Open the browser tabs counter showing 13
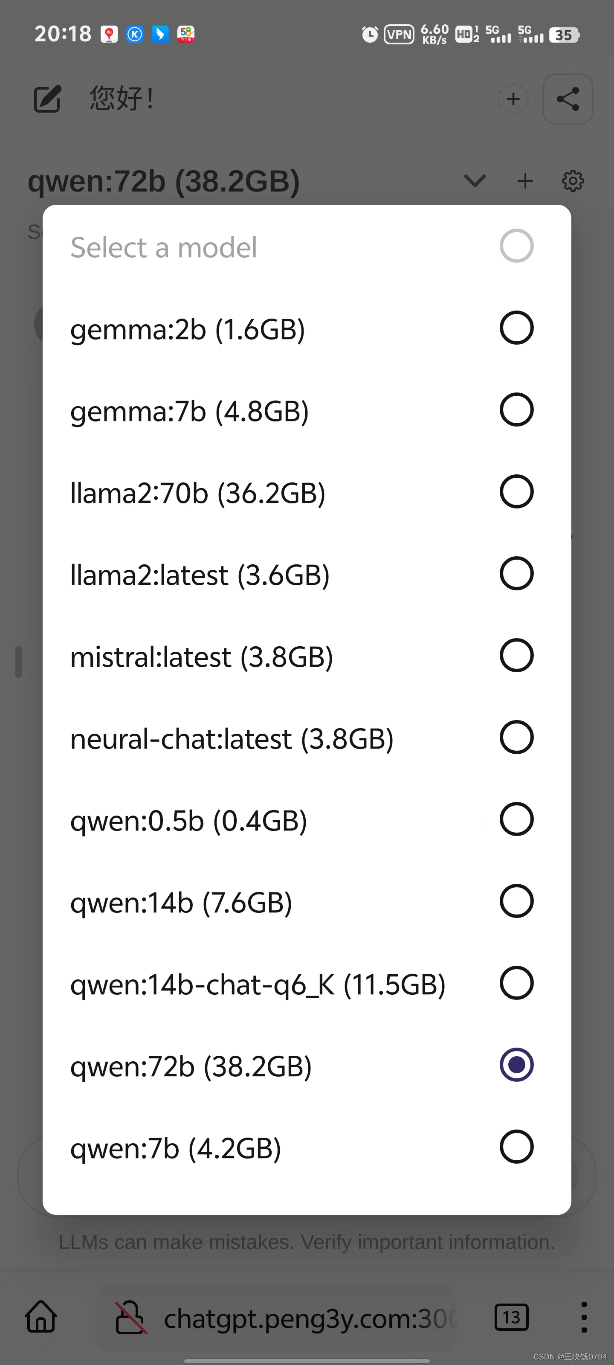Screen dimensions: 614x1365 tap(511, 1317)
